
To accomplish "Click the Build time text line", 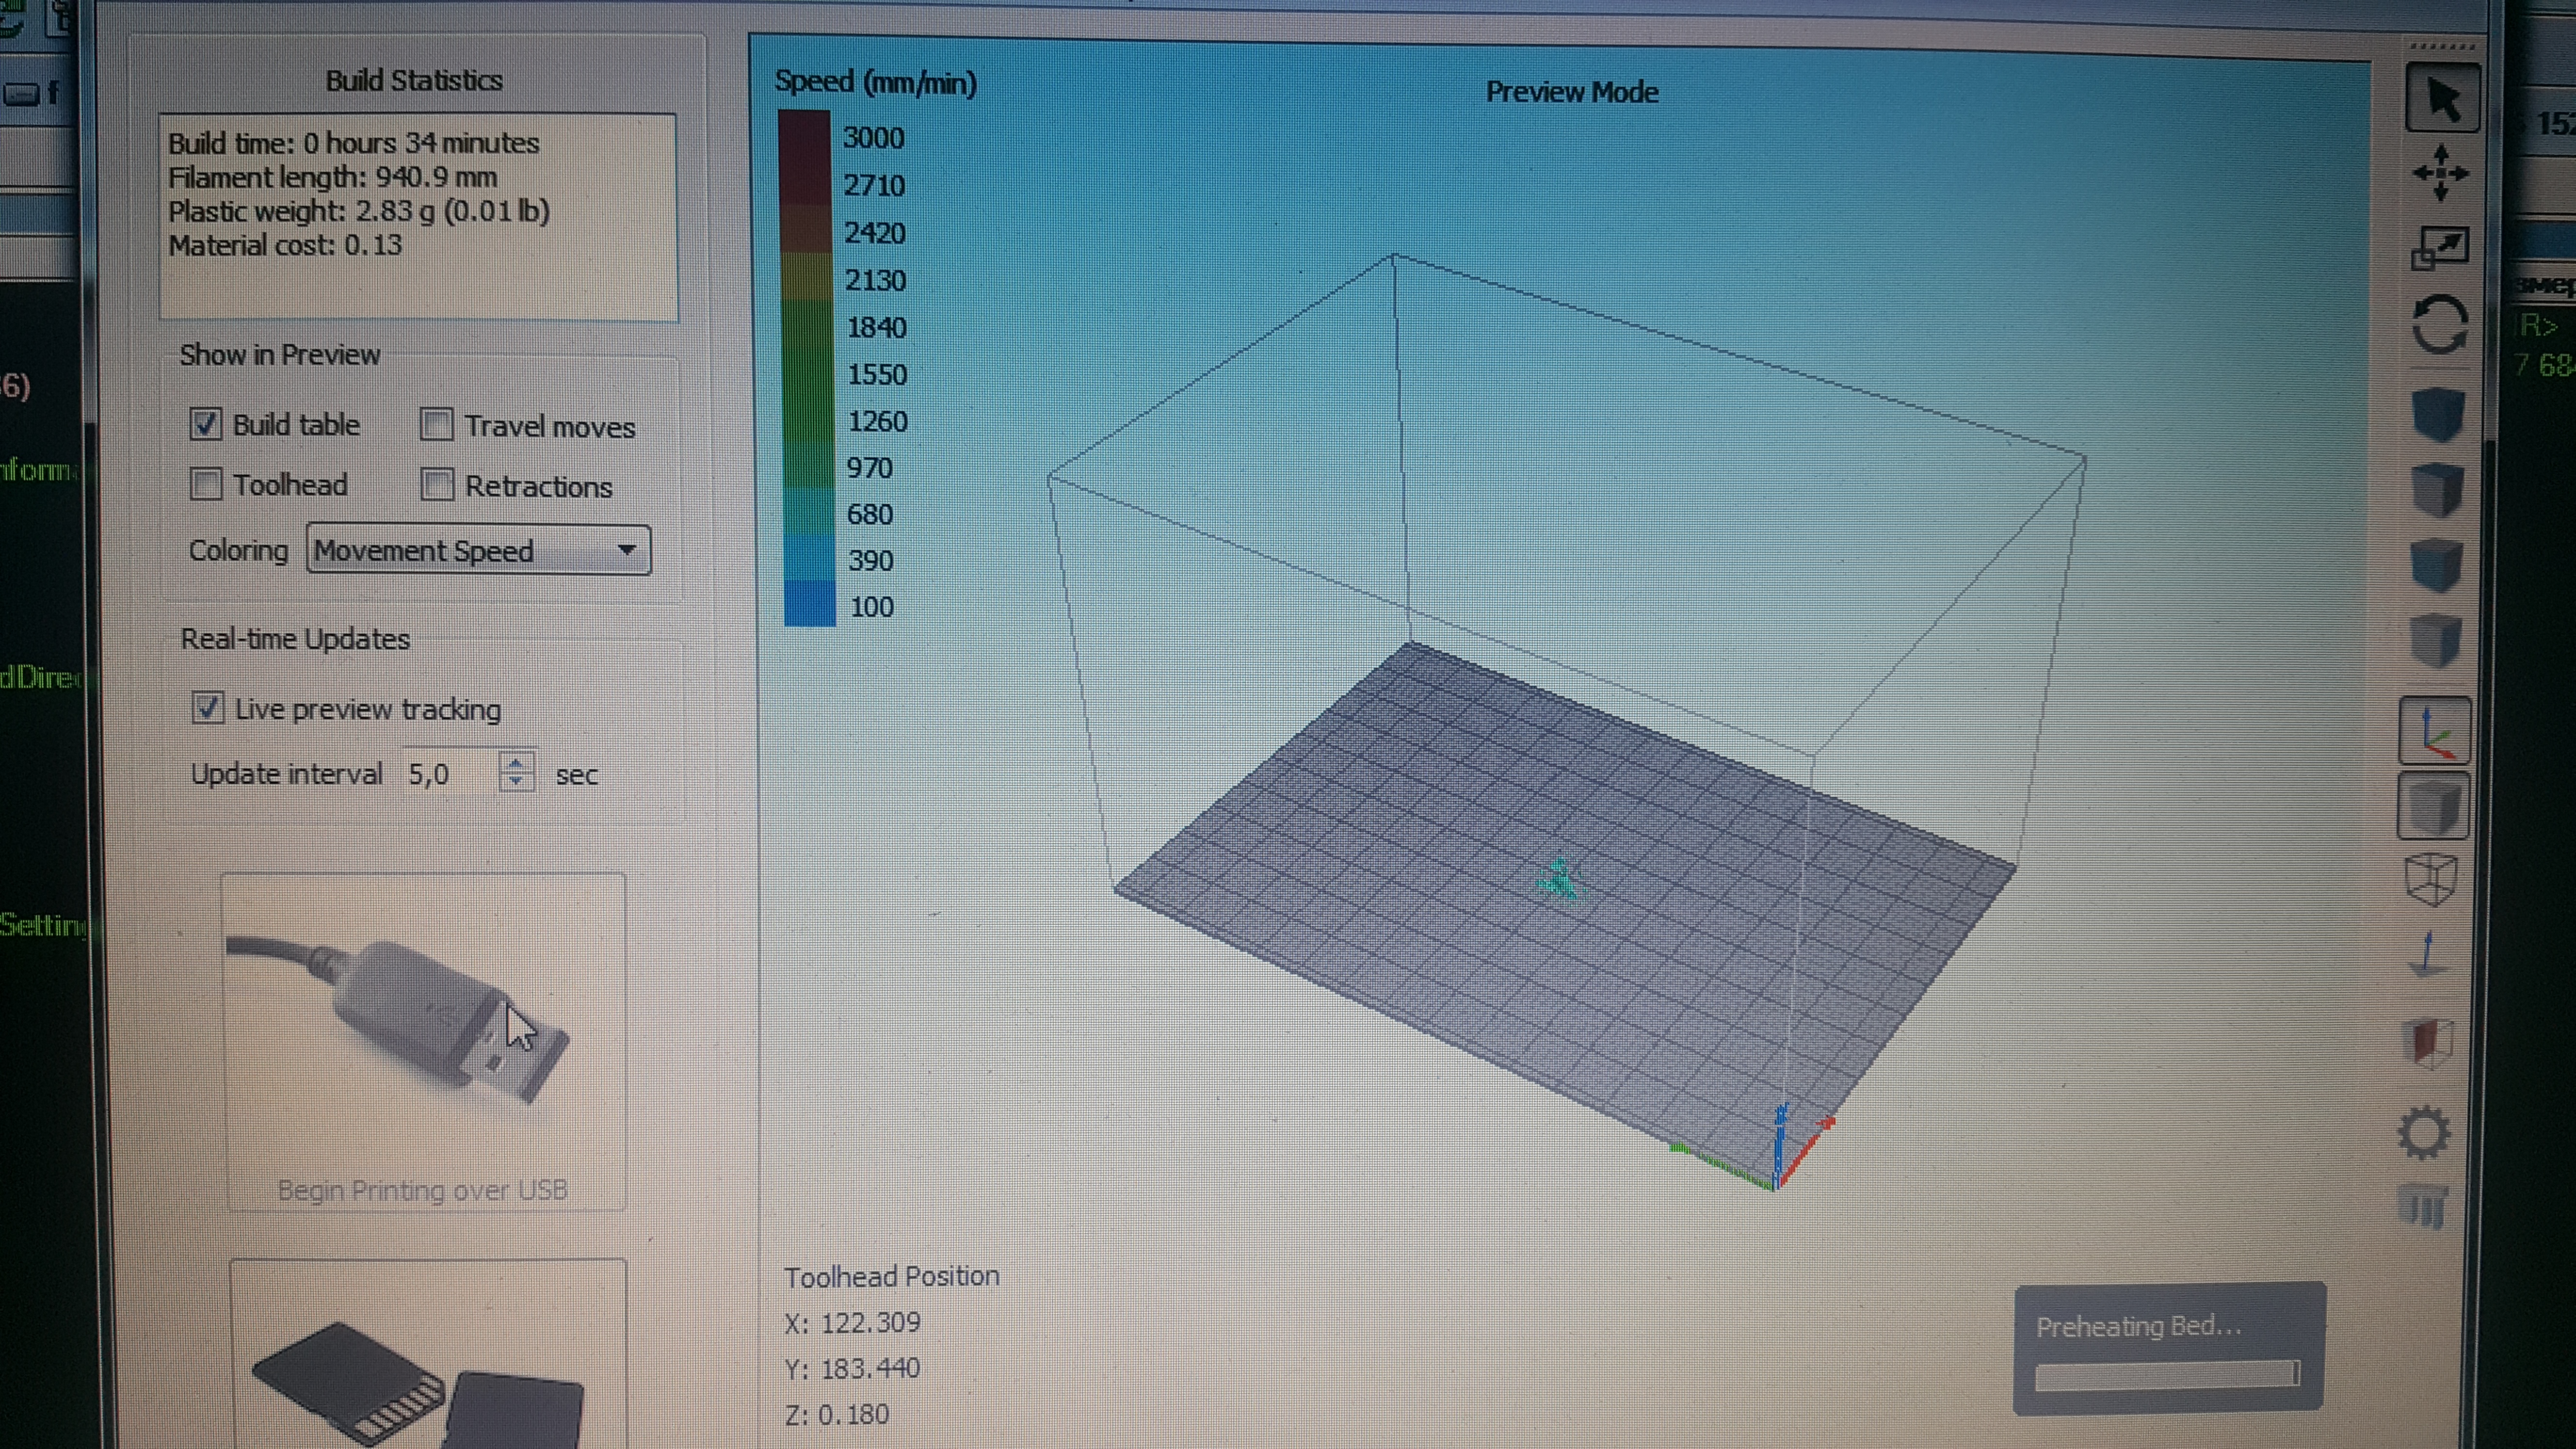I will tap(353, 143).
